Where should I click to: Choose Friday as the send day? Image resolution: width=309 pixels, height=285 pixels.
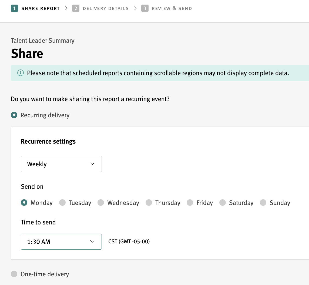190,203
